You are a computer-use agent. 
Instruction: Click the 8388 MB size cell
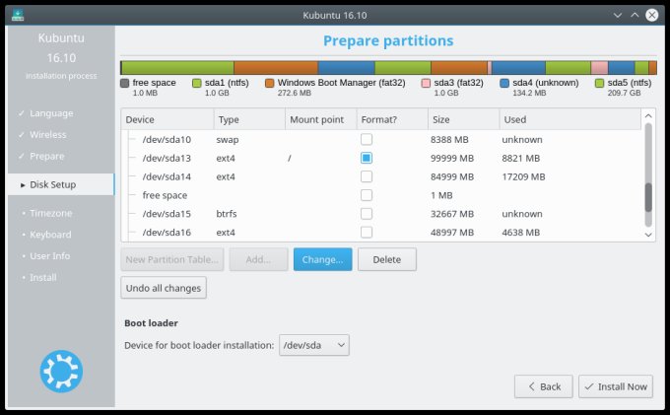click(x=449, y=139)
